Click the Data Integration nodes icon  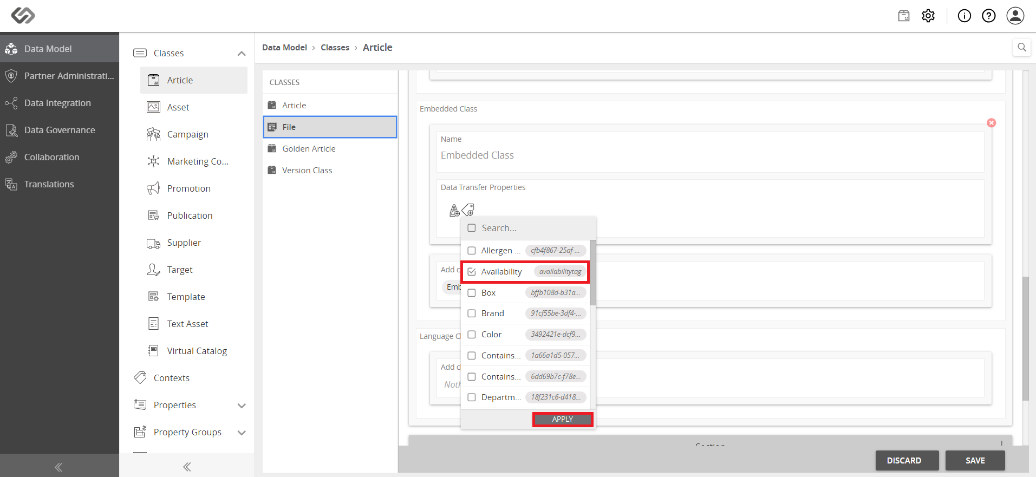pyautogui.click(x=11, y=103)
